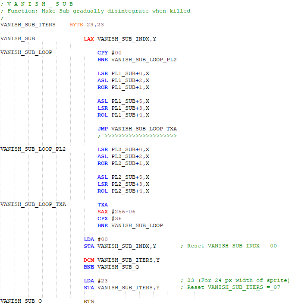Click the ROR PL1_SUB+1,X instruction
This screenshot has width=289, height=304.
click(123, 87)
